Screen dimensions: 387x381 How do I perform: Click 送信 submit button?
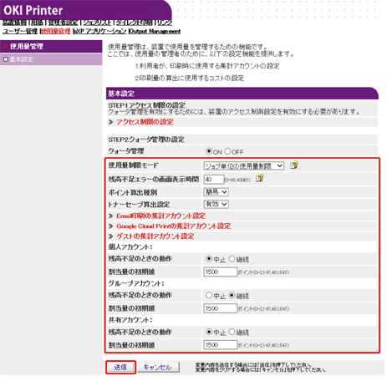tap(120, 367)
